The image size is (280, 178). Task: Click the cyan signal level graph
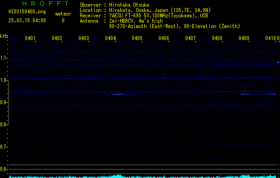click(142, 176)
